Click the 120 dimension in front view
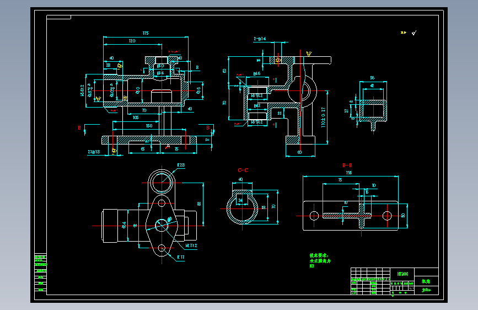The height and width of the screenshot is (310, 478). (x=132, y=41)
